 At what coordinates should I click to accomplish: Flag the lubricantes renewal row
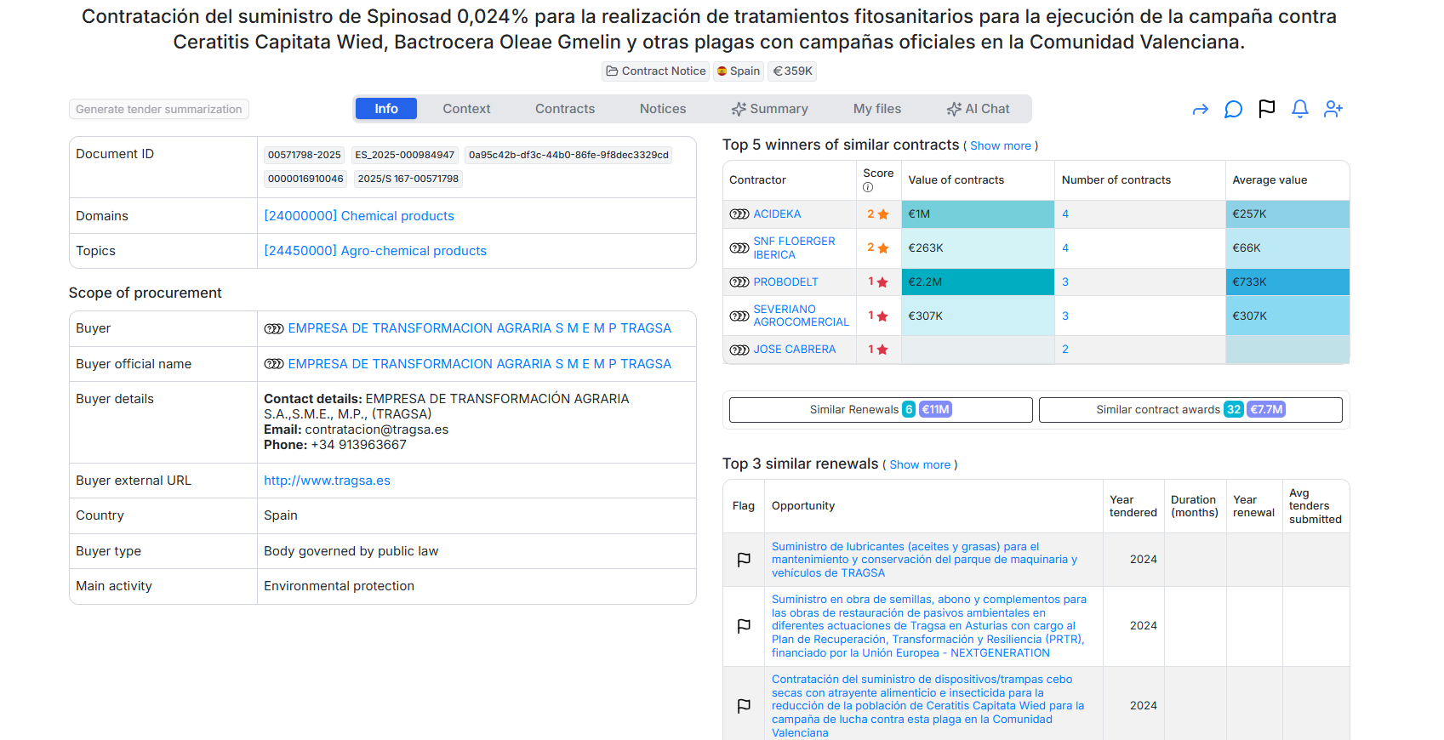744,560
